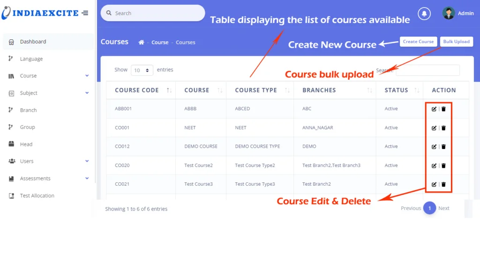Delete the NEET course using trash icon
Screen dimensions: 480x270
coord(443,127)
